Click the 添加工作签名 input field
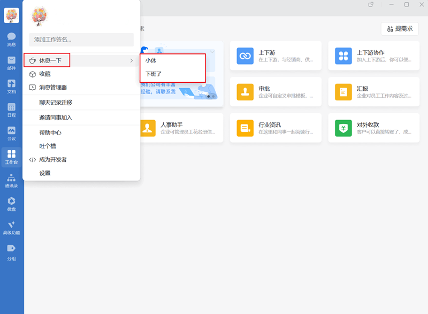 (x=81, y=40)
